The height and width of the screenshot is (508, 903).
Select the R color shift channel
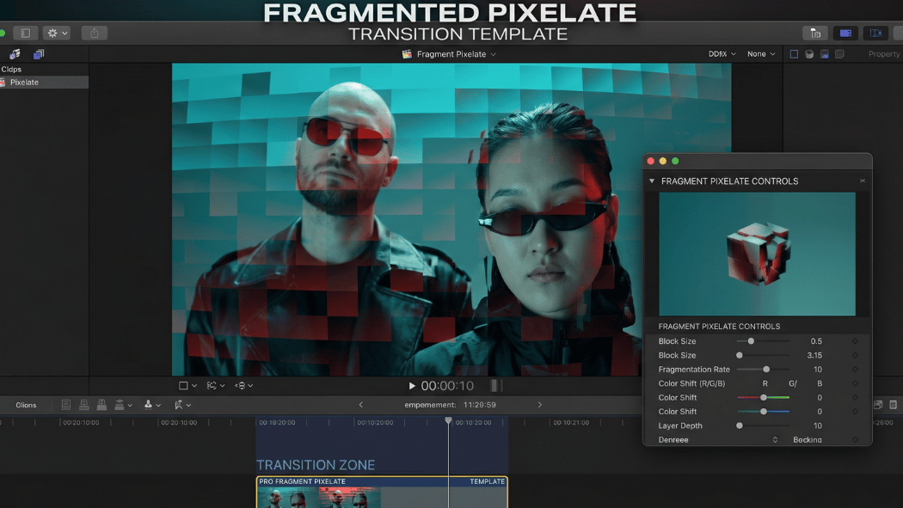(765, 383)
